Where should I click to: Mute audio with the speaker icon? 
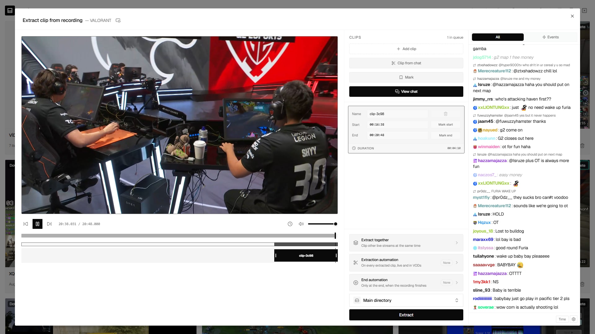tap(301, 224)
